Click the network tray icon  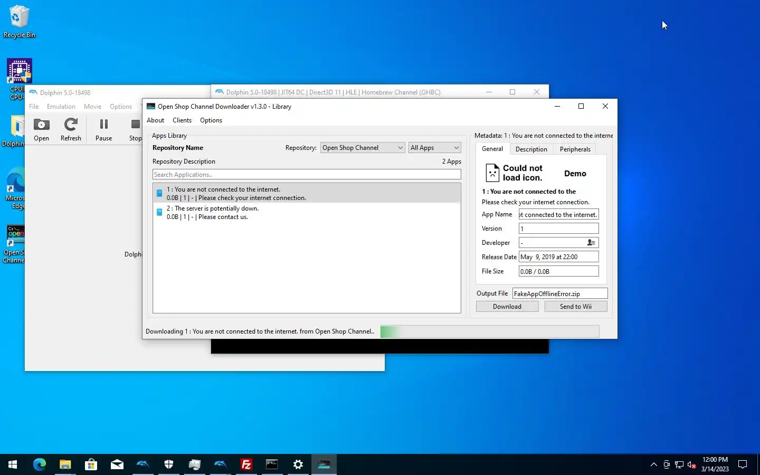coord(679,465)
